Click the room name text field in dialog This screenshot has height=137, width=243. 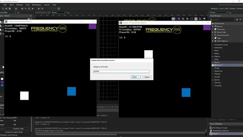121,71
